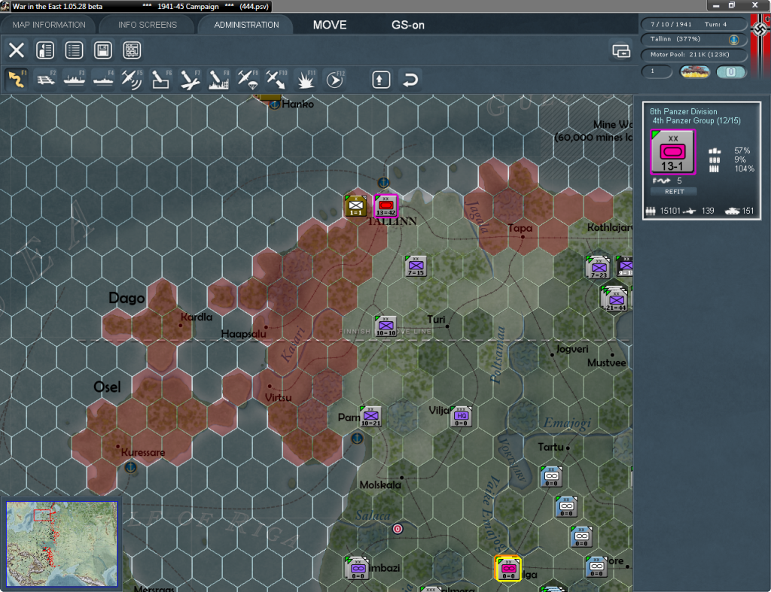771x592 pixels.
Task: Click the anchor port marker near Kuressare
Action: coord(130,466)
